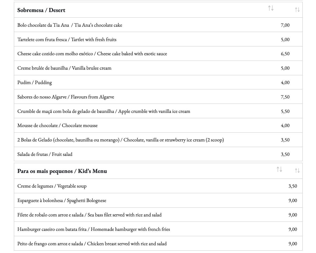Screen dimensions: 316x253
Task: Sort the Kid's Menu table by price column
Action: (297, 171)
